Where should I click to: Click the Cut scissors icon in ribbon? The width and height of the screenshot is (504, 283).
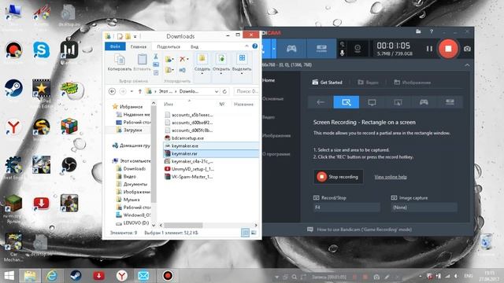click(x=156, y=57)
